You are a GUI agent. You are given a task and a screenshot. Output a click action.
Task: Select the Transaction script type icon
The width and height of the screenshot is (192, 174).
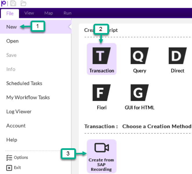(x=102, y=56)
